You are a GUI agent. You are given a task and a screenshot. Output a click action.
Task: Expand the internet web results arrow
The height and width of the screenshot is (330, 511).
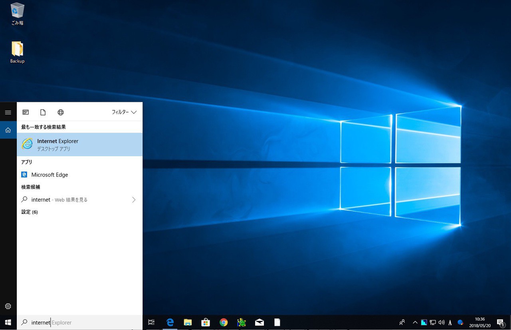(134, 200)
